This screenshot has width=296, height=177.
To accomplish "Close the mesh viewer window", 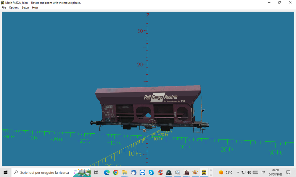I will (290, 2).
